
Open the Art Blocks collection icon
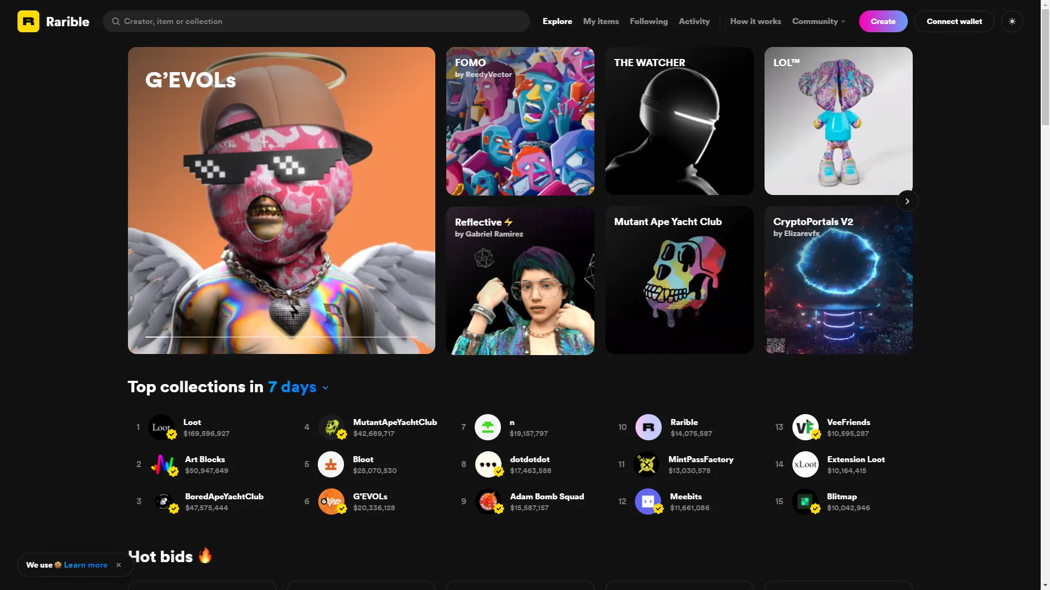163,464
